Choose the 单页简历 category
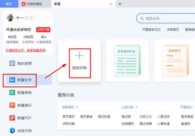 pyautogui.click(x=68, y=117)
